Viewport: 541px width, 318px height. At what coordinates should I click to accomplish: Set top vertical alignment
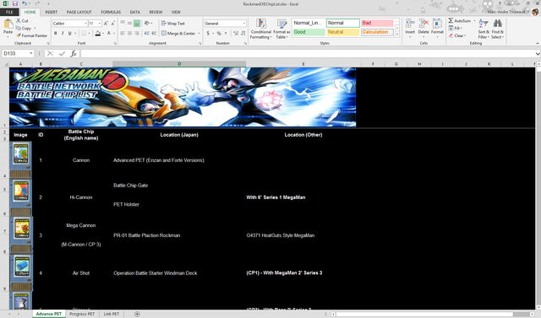pyautogui.click(x=123, y=23)
